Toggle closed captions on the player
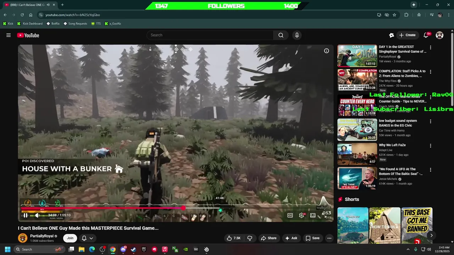 pos(290,215)
